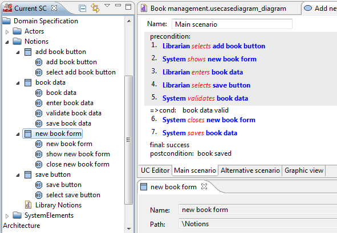Image resolution: width=337 pixels, height=233 pixels.
Task: Click the new book form notion icon
Action: [x=28, y=134]
